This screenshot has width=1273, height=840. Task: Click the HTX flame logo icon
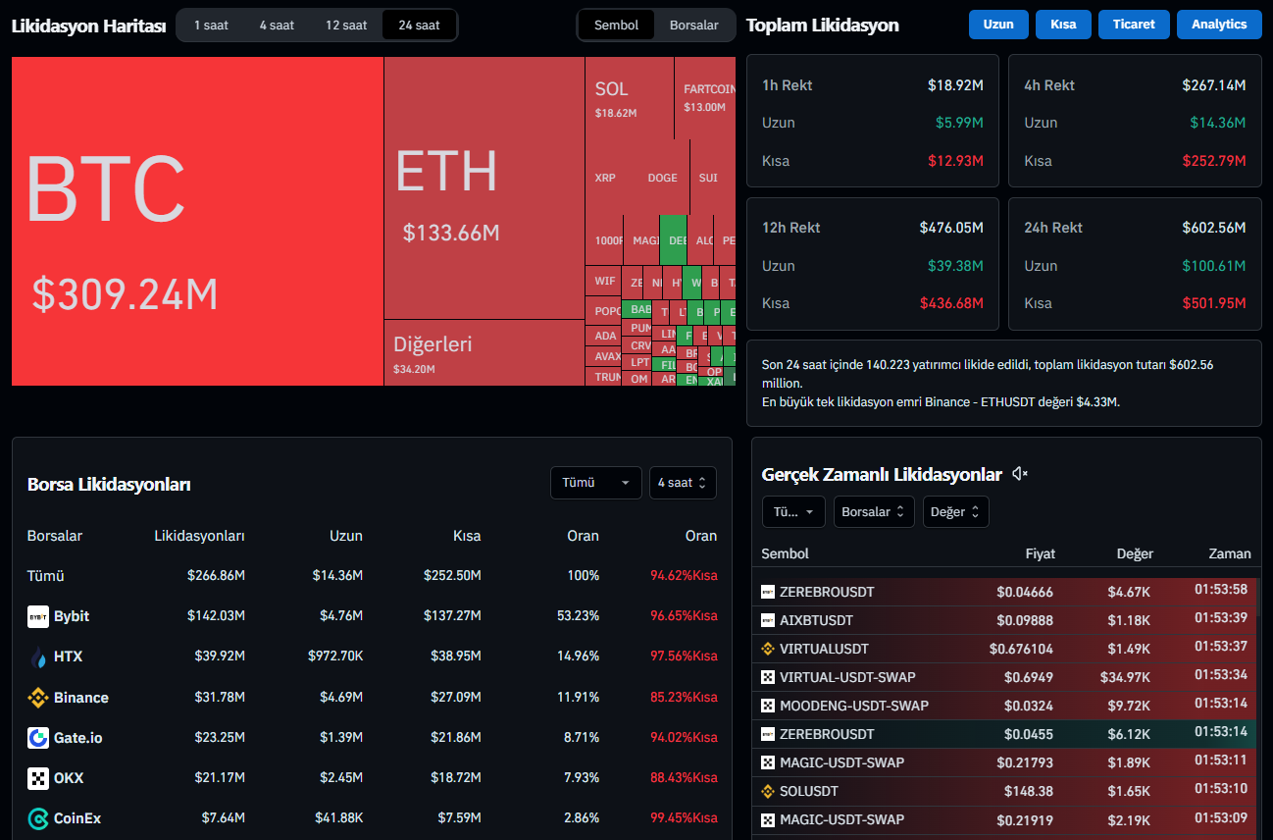click(38, 656)
